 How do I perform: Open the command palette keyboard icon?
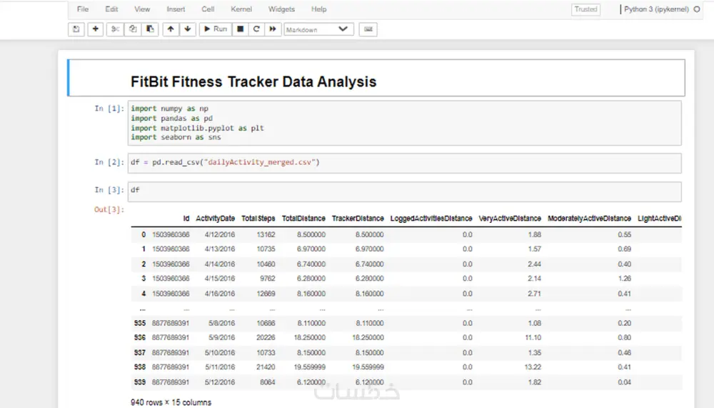tap(368, 29)
